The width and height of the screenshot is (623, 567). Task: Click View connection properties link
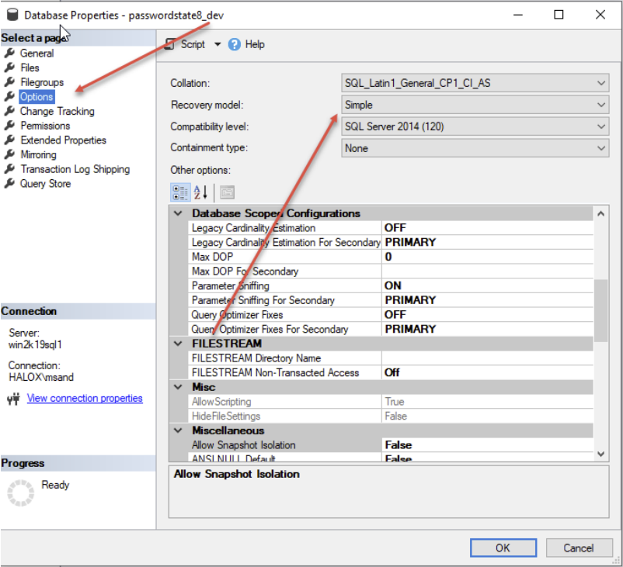tap(85, 398)
